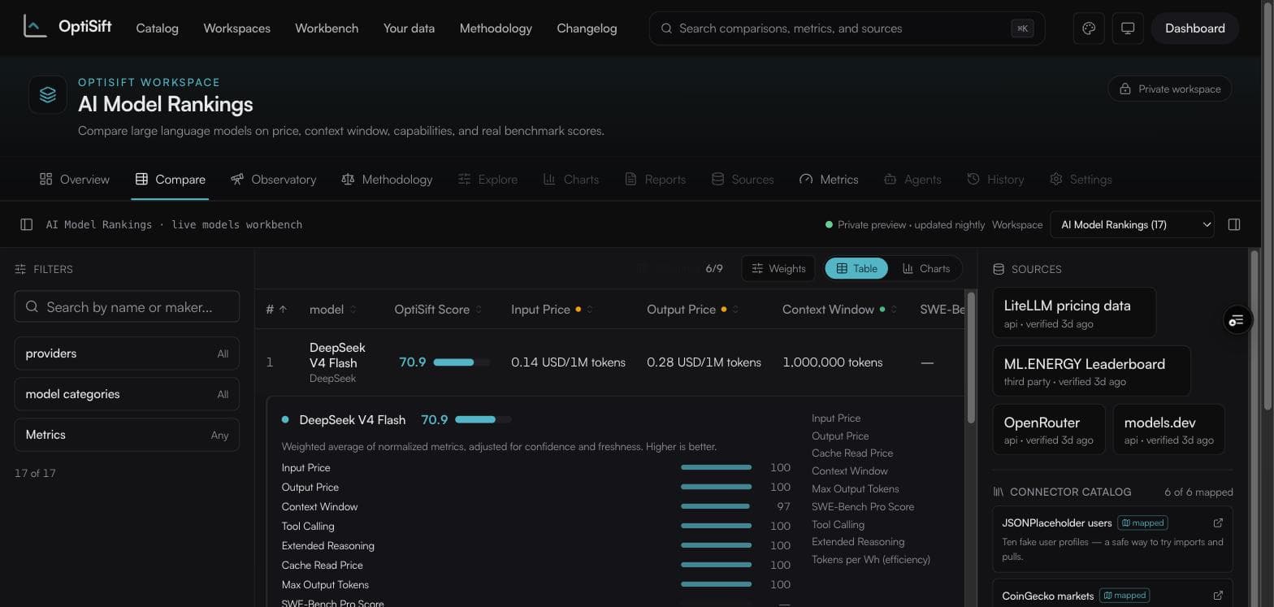Click the 70.9 score bar in table row 1
The width and height of the screenshot is (1274, 607).
pyautogui.click(x=461, y=362)
